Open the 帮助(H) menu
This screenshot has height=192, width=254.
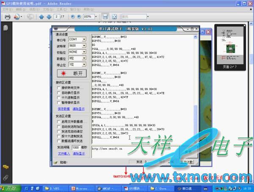[x=89, y=9]
